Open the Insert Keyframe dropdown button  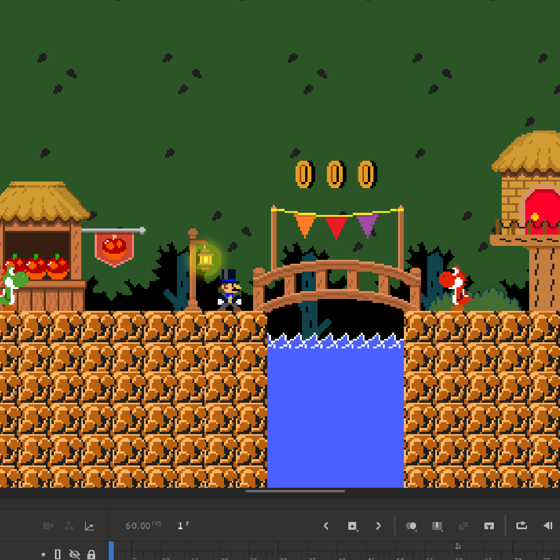(352, 526)
